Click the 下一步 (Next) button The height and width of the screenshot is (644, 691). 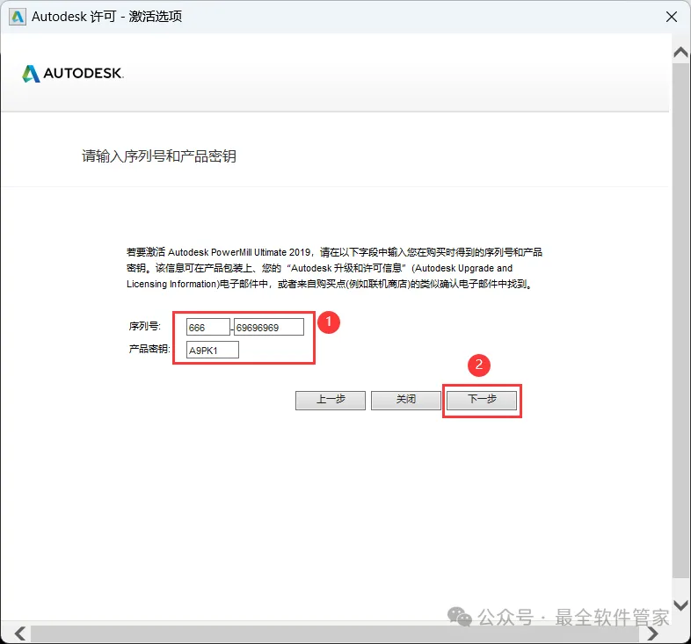point(482,401)
